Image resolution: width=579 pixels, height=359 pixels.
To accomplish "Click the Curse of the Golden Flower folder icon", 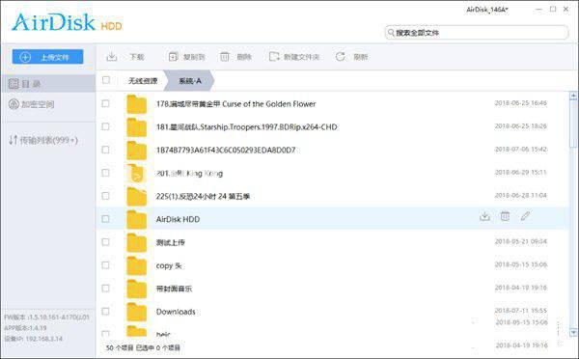I will [137, 104].
